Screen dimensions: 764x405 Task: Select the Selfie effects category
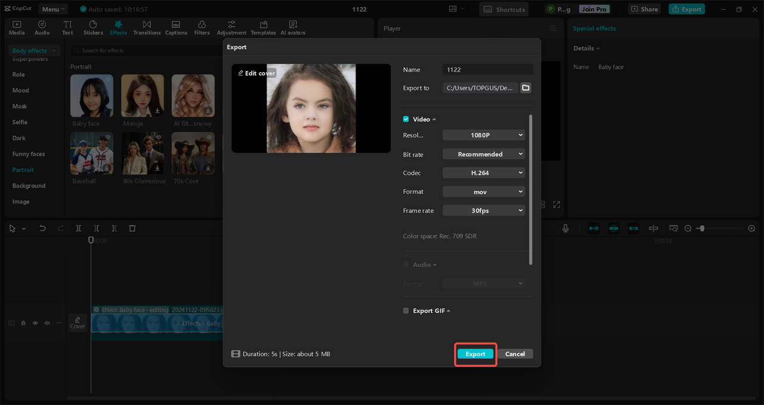(20, 122)
